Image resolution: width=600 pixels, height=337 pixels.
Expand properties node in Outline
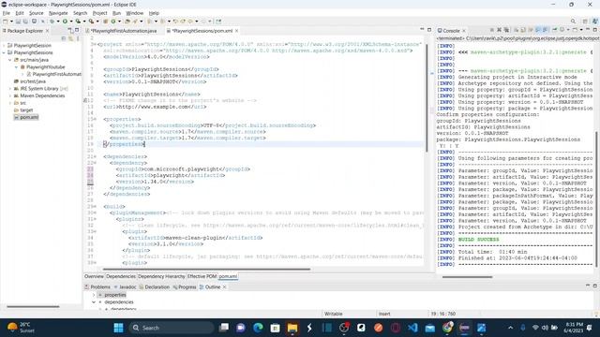tap(94, 295)
